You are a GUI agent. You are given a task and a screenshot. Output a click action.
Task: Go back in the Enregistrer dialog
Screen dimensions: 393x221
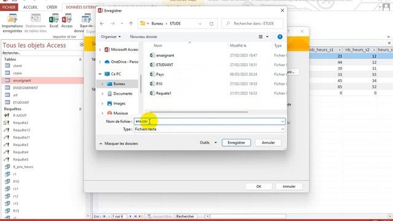(x=102, y=23)
